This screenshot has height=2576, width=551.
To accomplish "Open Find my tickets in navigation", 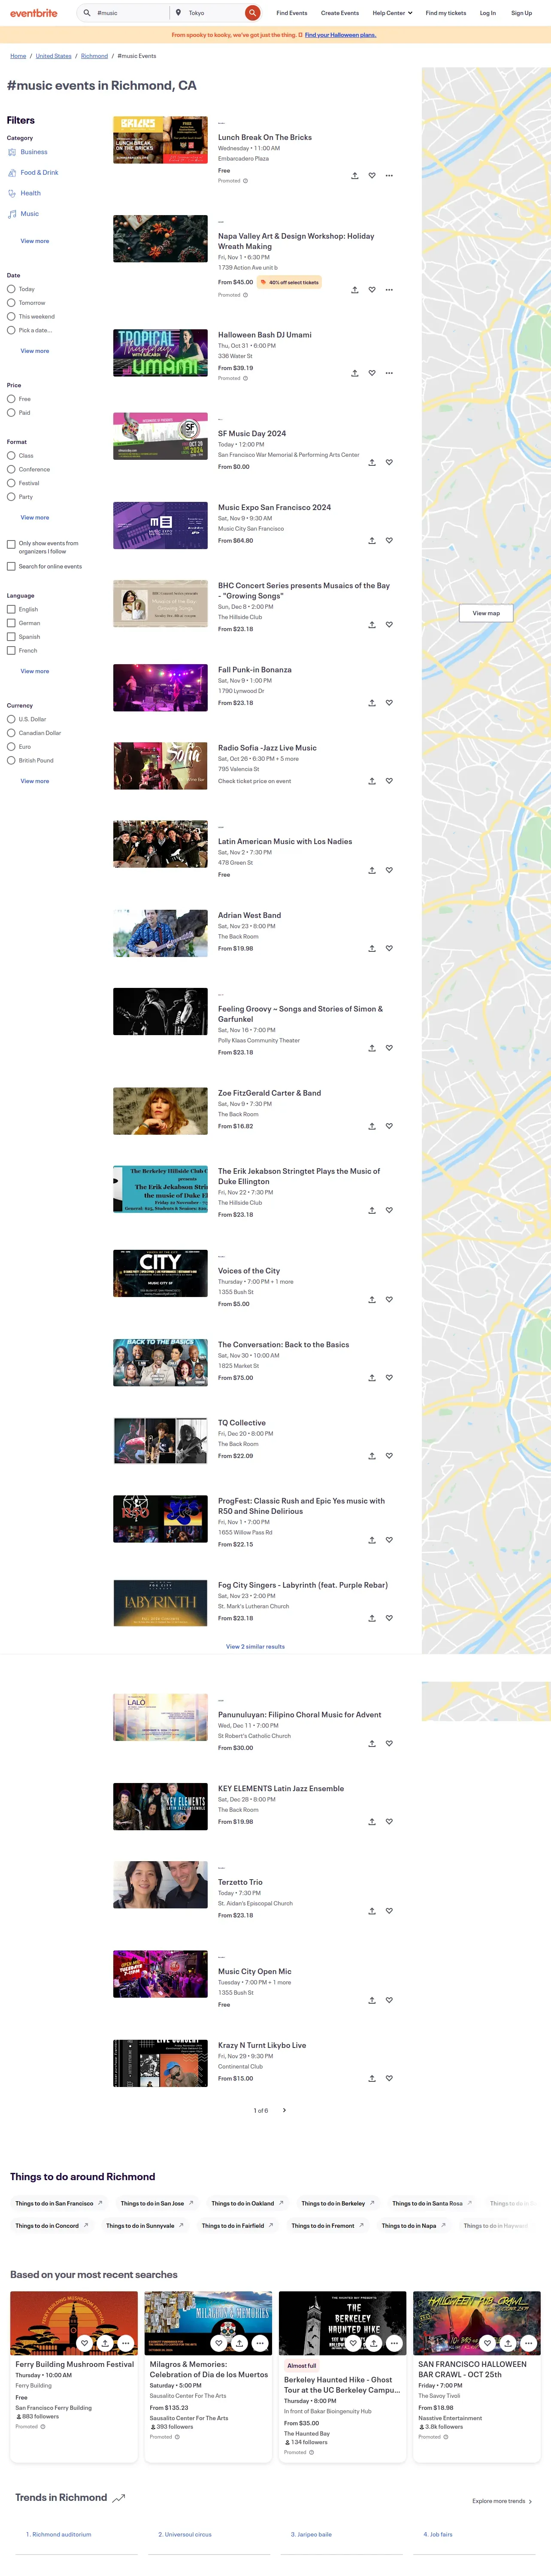I will [x=446, y=13].
